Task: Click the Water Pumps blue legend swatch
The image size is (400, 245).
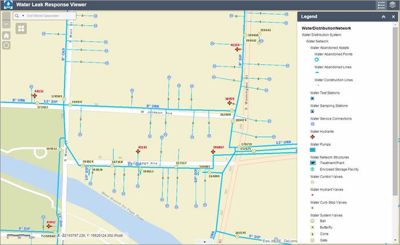Action: point(313,150)
